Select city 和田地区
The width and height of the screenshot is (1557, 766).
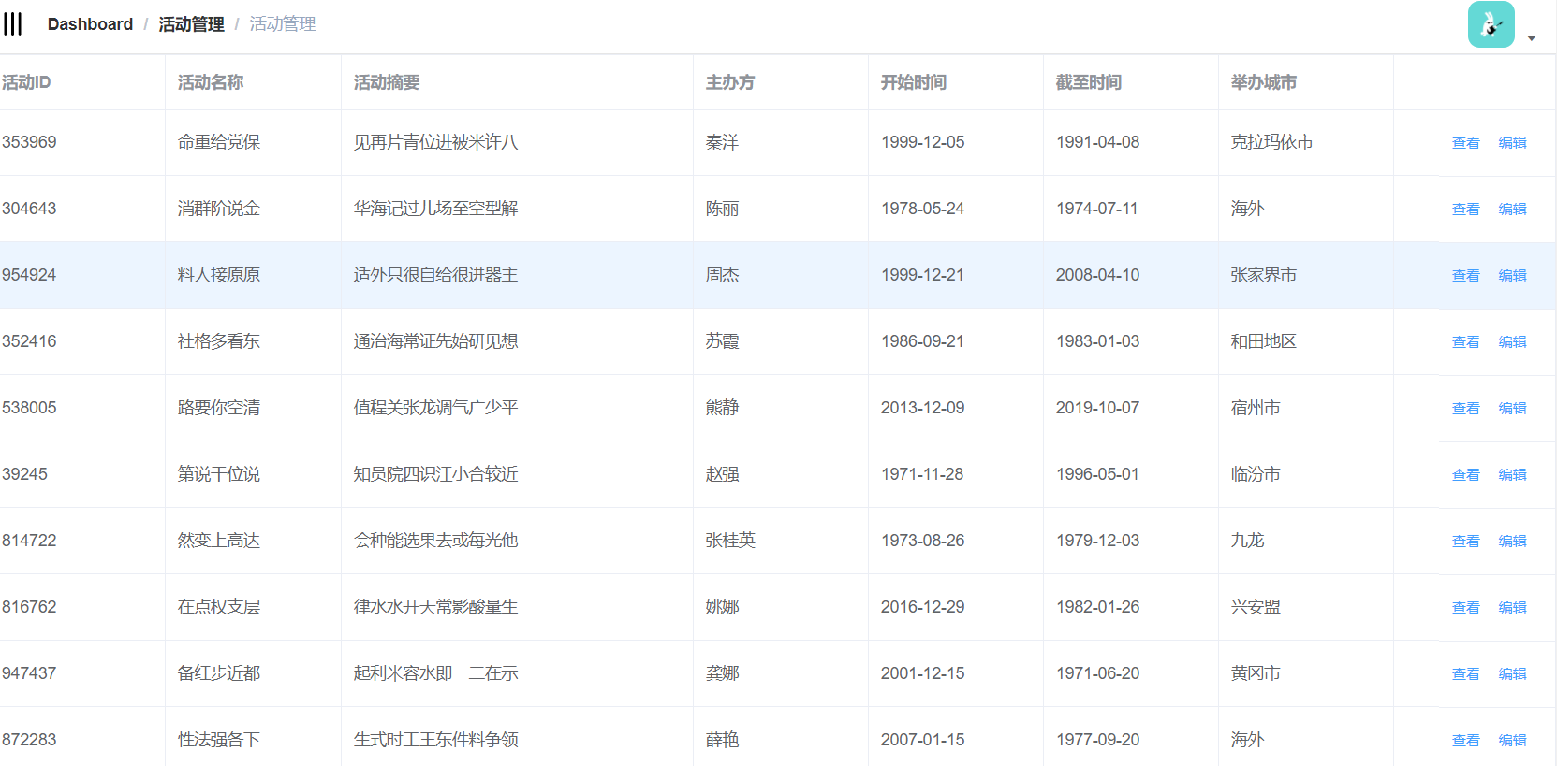[x=1264, y=341]
